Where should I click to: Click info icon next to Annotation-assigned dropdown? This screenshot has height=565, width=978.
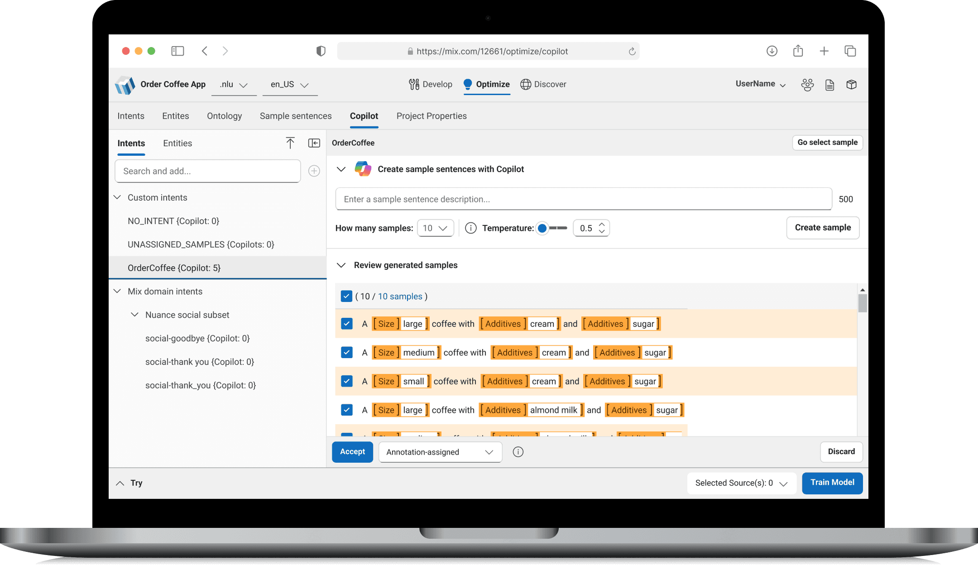click(518, 452)
